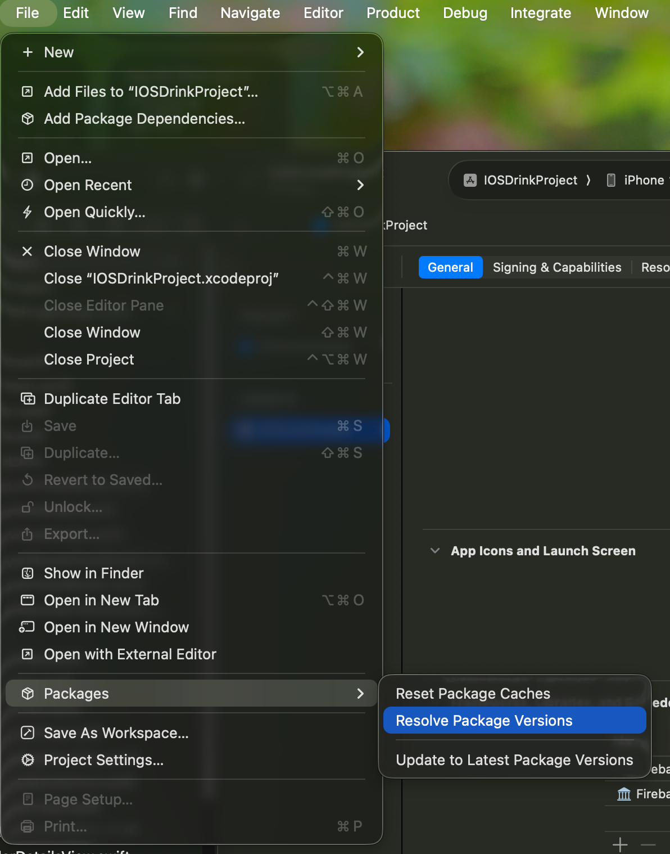Image resolution: width=670 pixels, height=854 pixels.
Task: Choose Add Files to "IOSDrinkProject"…
Action: pos(191,92)
